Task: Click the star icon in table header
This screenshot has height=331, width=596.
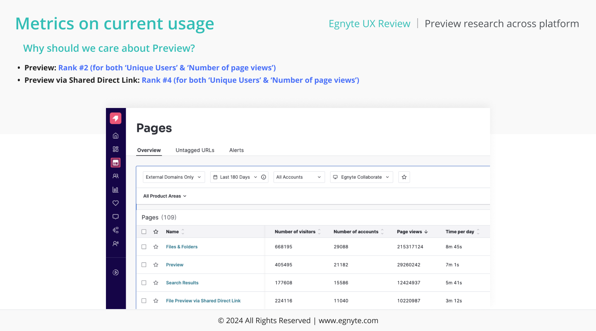Action: (156, 232)
